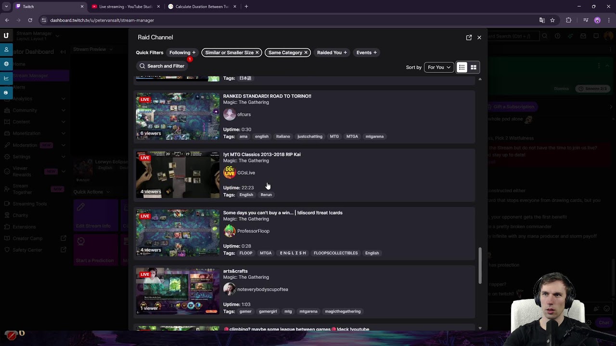This screenshot has width=616, height=346.
Task: View site information in address bar
Action: click(x=44, y=20)
